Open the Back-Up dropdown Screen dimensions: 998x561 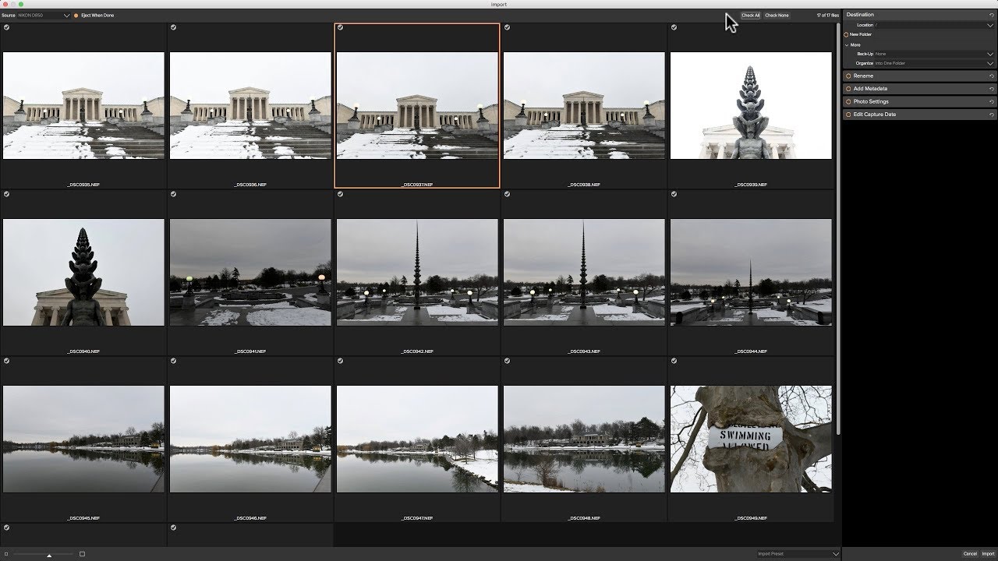coord(934,54)
